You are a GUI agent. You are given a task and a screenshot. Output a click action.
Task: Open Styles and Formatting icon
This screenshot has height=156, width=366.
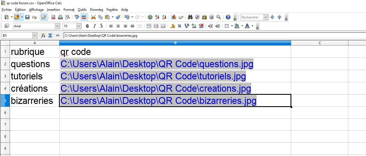coord(7,26)
